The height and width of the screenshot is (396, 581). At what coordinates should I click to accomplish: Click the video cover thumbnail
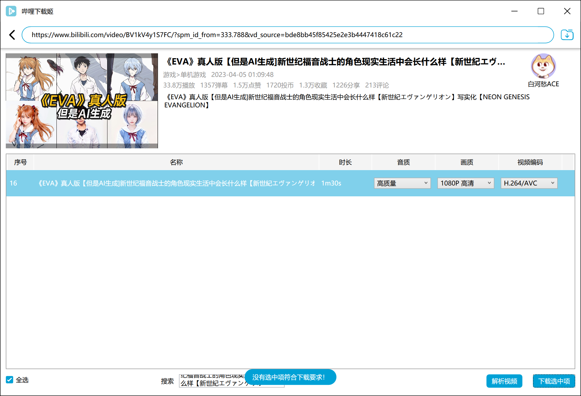(x=82, y=101)
